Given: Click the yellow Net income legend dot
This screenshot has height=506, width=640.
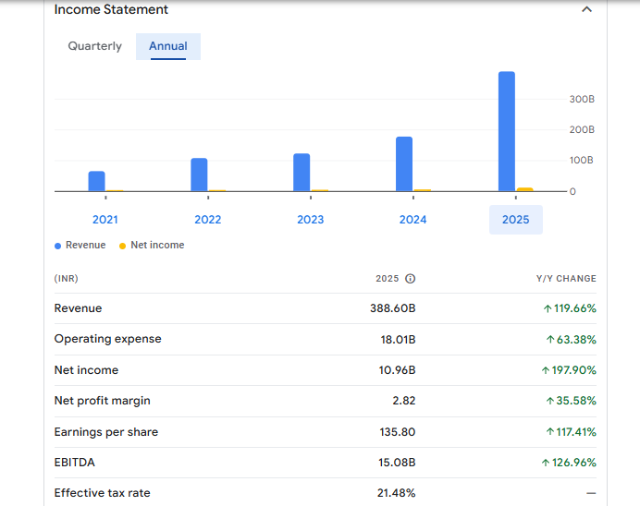Looking at the screenshot, I should click(123, 246).
